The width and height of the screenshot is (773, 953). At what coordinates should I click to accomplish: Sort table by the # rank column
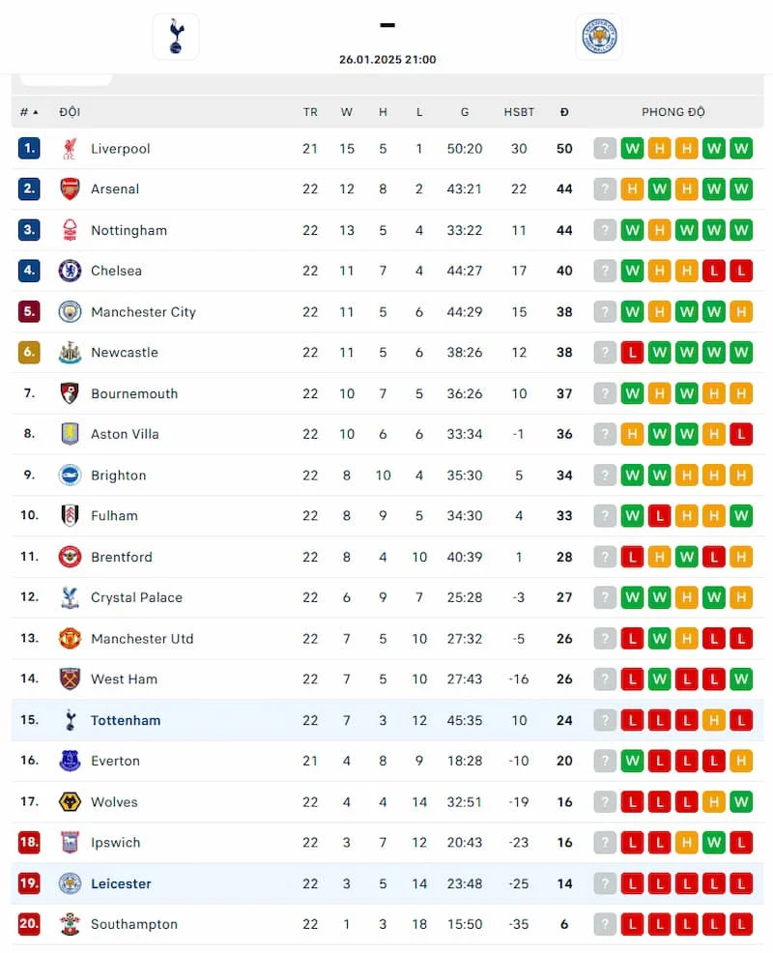pos(29,112)
